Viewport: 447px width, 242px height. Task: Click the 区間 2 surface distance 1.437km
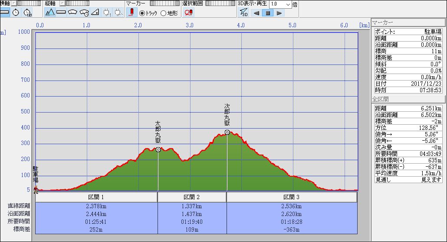(x=192, y=214)
